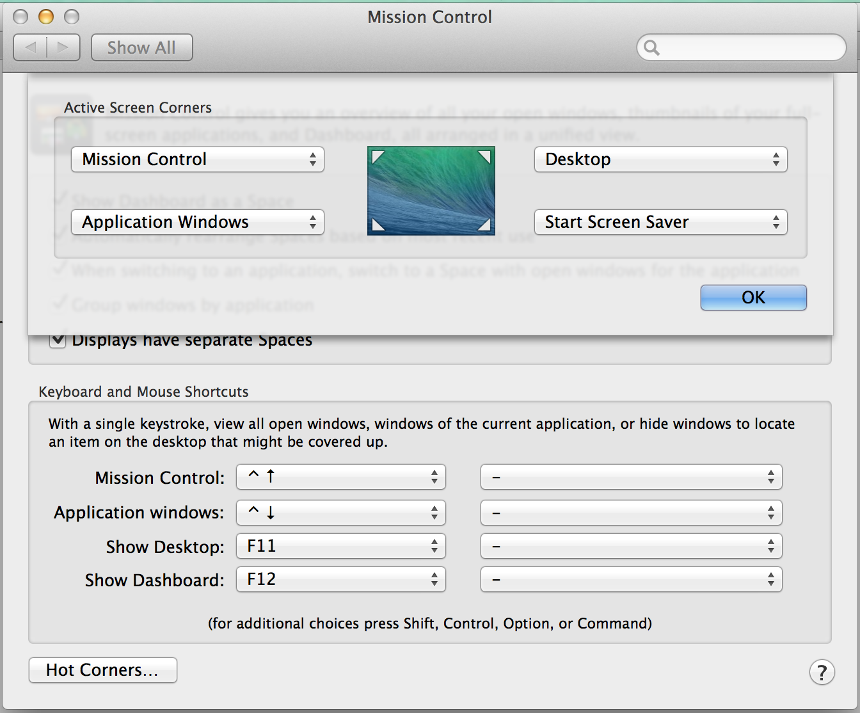The height and width of the screenshot is (713, 860).
Task: Click the search magnifier icon
Action: (651, 47)
